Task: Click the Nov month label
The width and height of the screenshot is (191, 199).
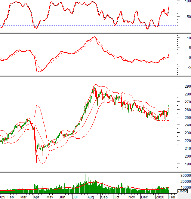Action: pyautogui.click(x=131, y=197)
